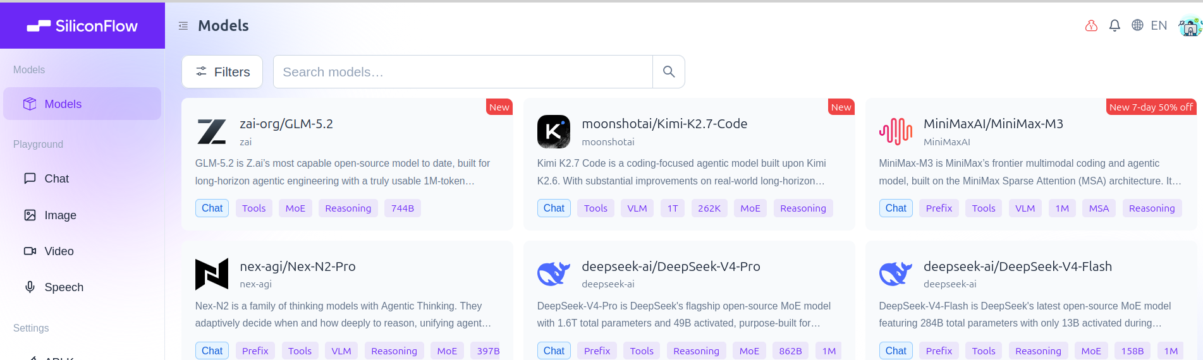Click the MoE tag on Nex-N2-Pro
The width and height of the screenshot is (1203, 360).
[447, 351]
